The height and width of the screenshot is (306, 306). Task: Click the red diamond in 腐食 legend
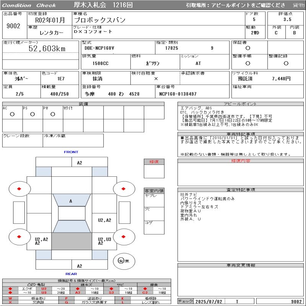145,289
